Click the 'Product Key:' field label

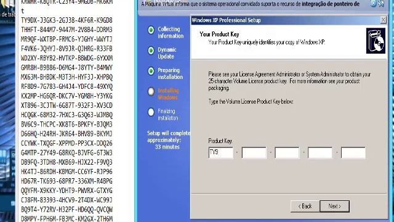click(220, 141)
